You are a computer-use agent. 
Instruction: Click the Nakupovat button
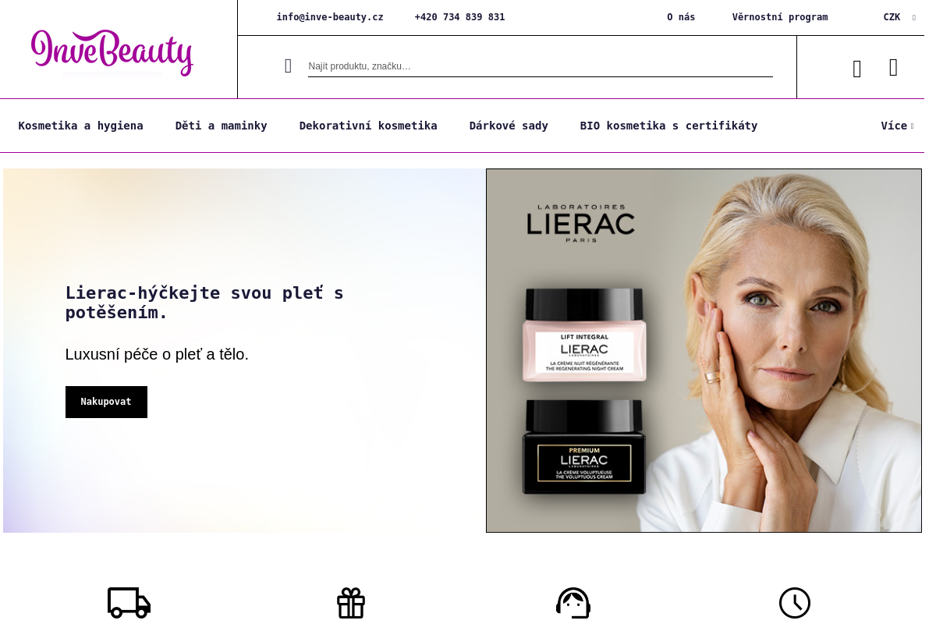[106, 402]
